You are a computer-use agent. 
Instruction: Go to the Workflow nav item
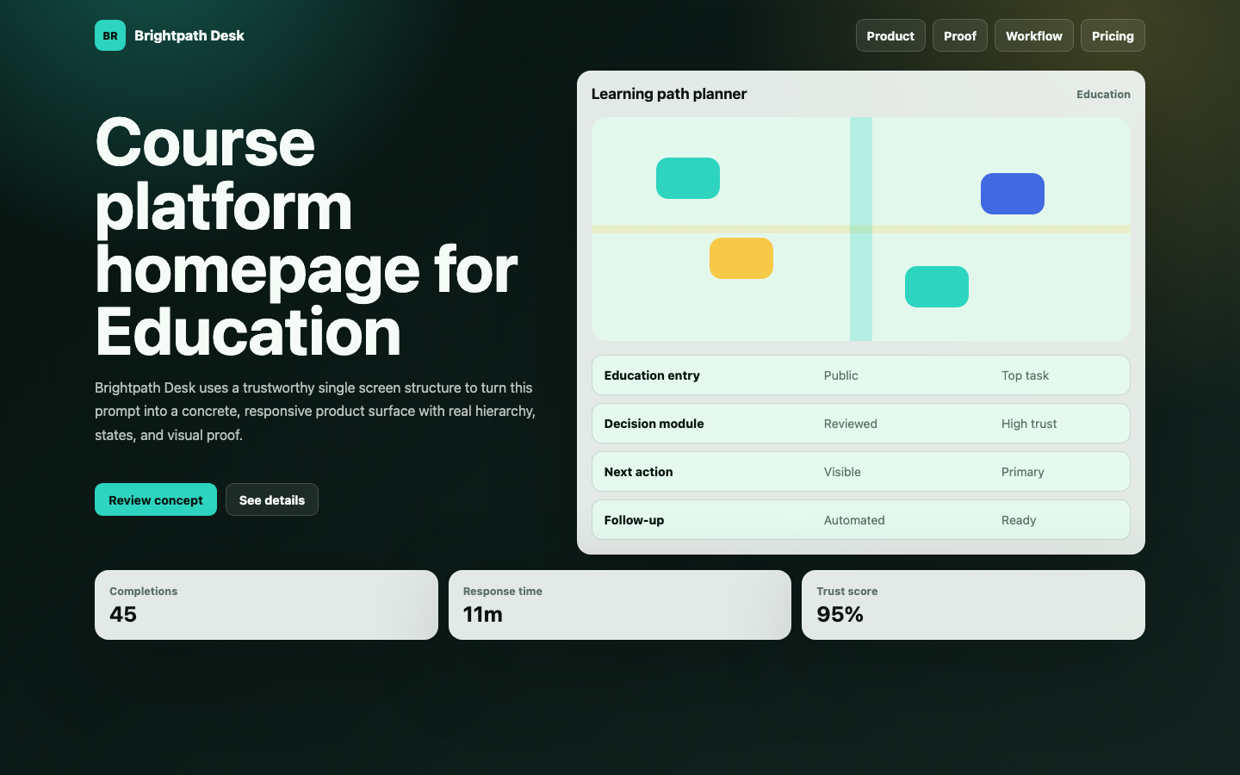1034,35
